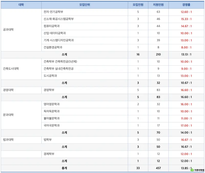
Task: Select the 법과대학 cell
Action: click(x=21, y=140)
